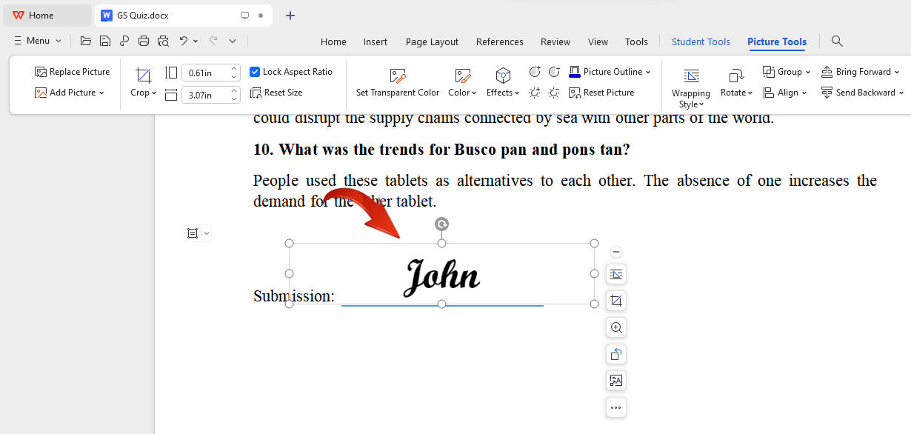911x434 pixels.
Task: Click the Set Transparent Color tool
Action: tap(397, 82)
